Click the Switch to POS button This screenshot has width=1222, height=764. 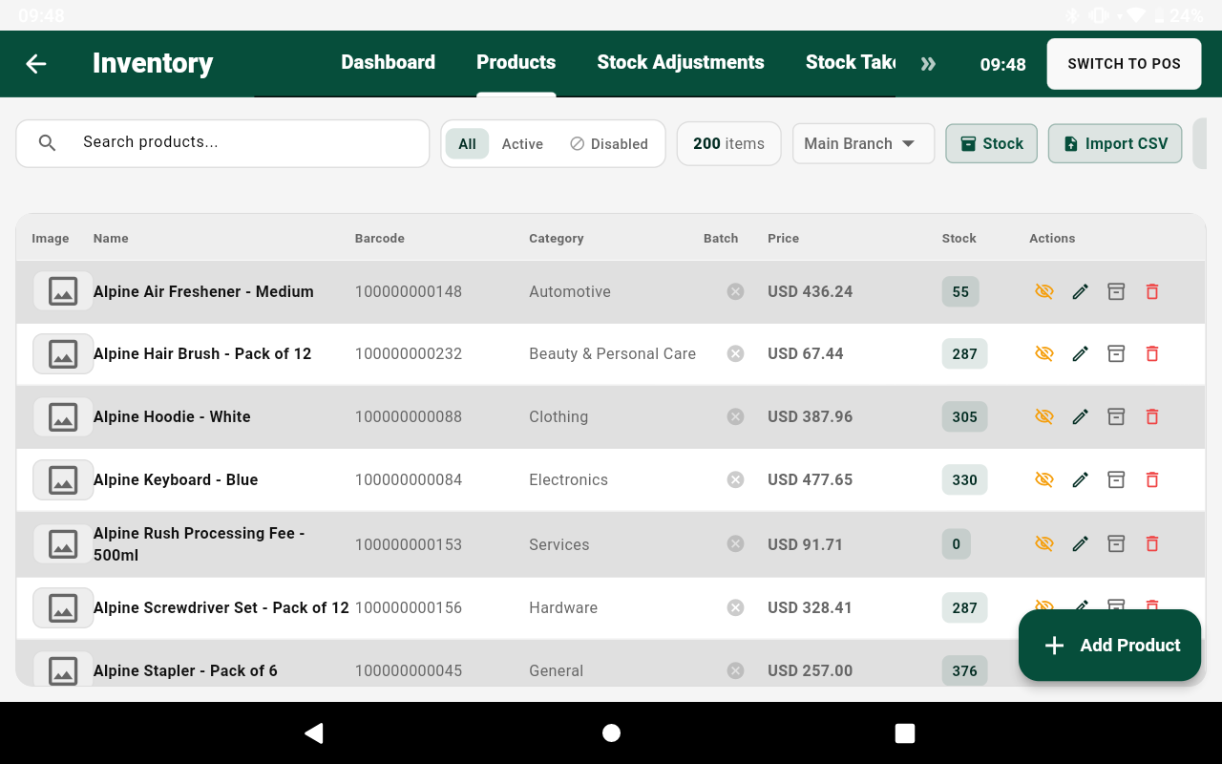[1124, 64]
